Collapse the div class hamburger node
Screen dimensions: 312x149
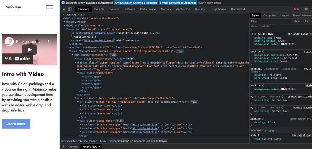[x=78, y=73]
